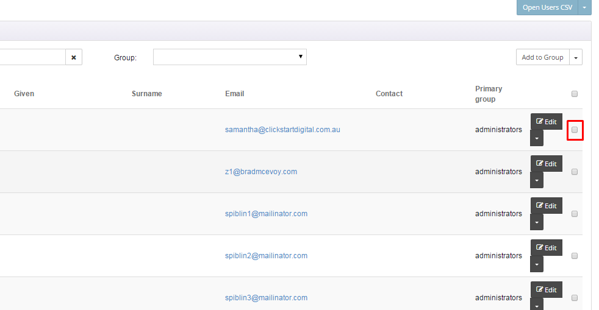Open the action caret for spiblin2 row

click(537, 264)
